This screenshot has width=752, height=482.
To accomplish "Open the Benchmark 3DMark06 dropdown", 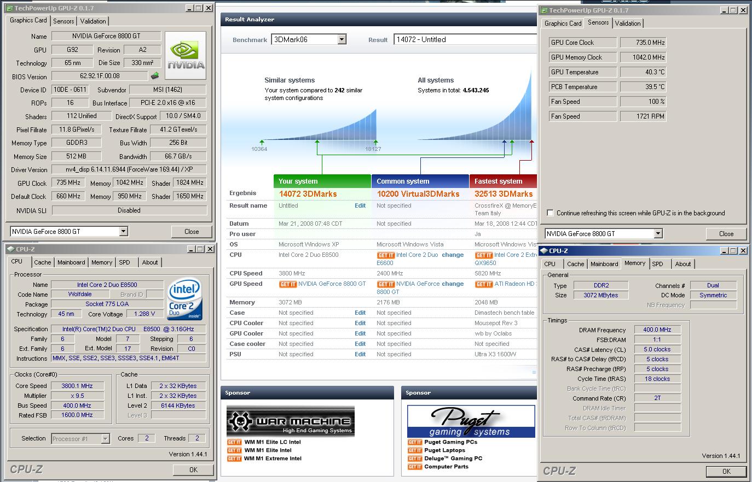I will pyautogui.click(x=342, y=39).
